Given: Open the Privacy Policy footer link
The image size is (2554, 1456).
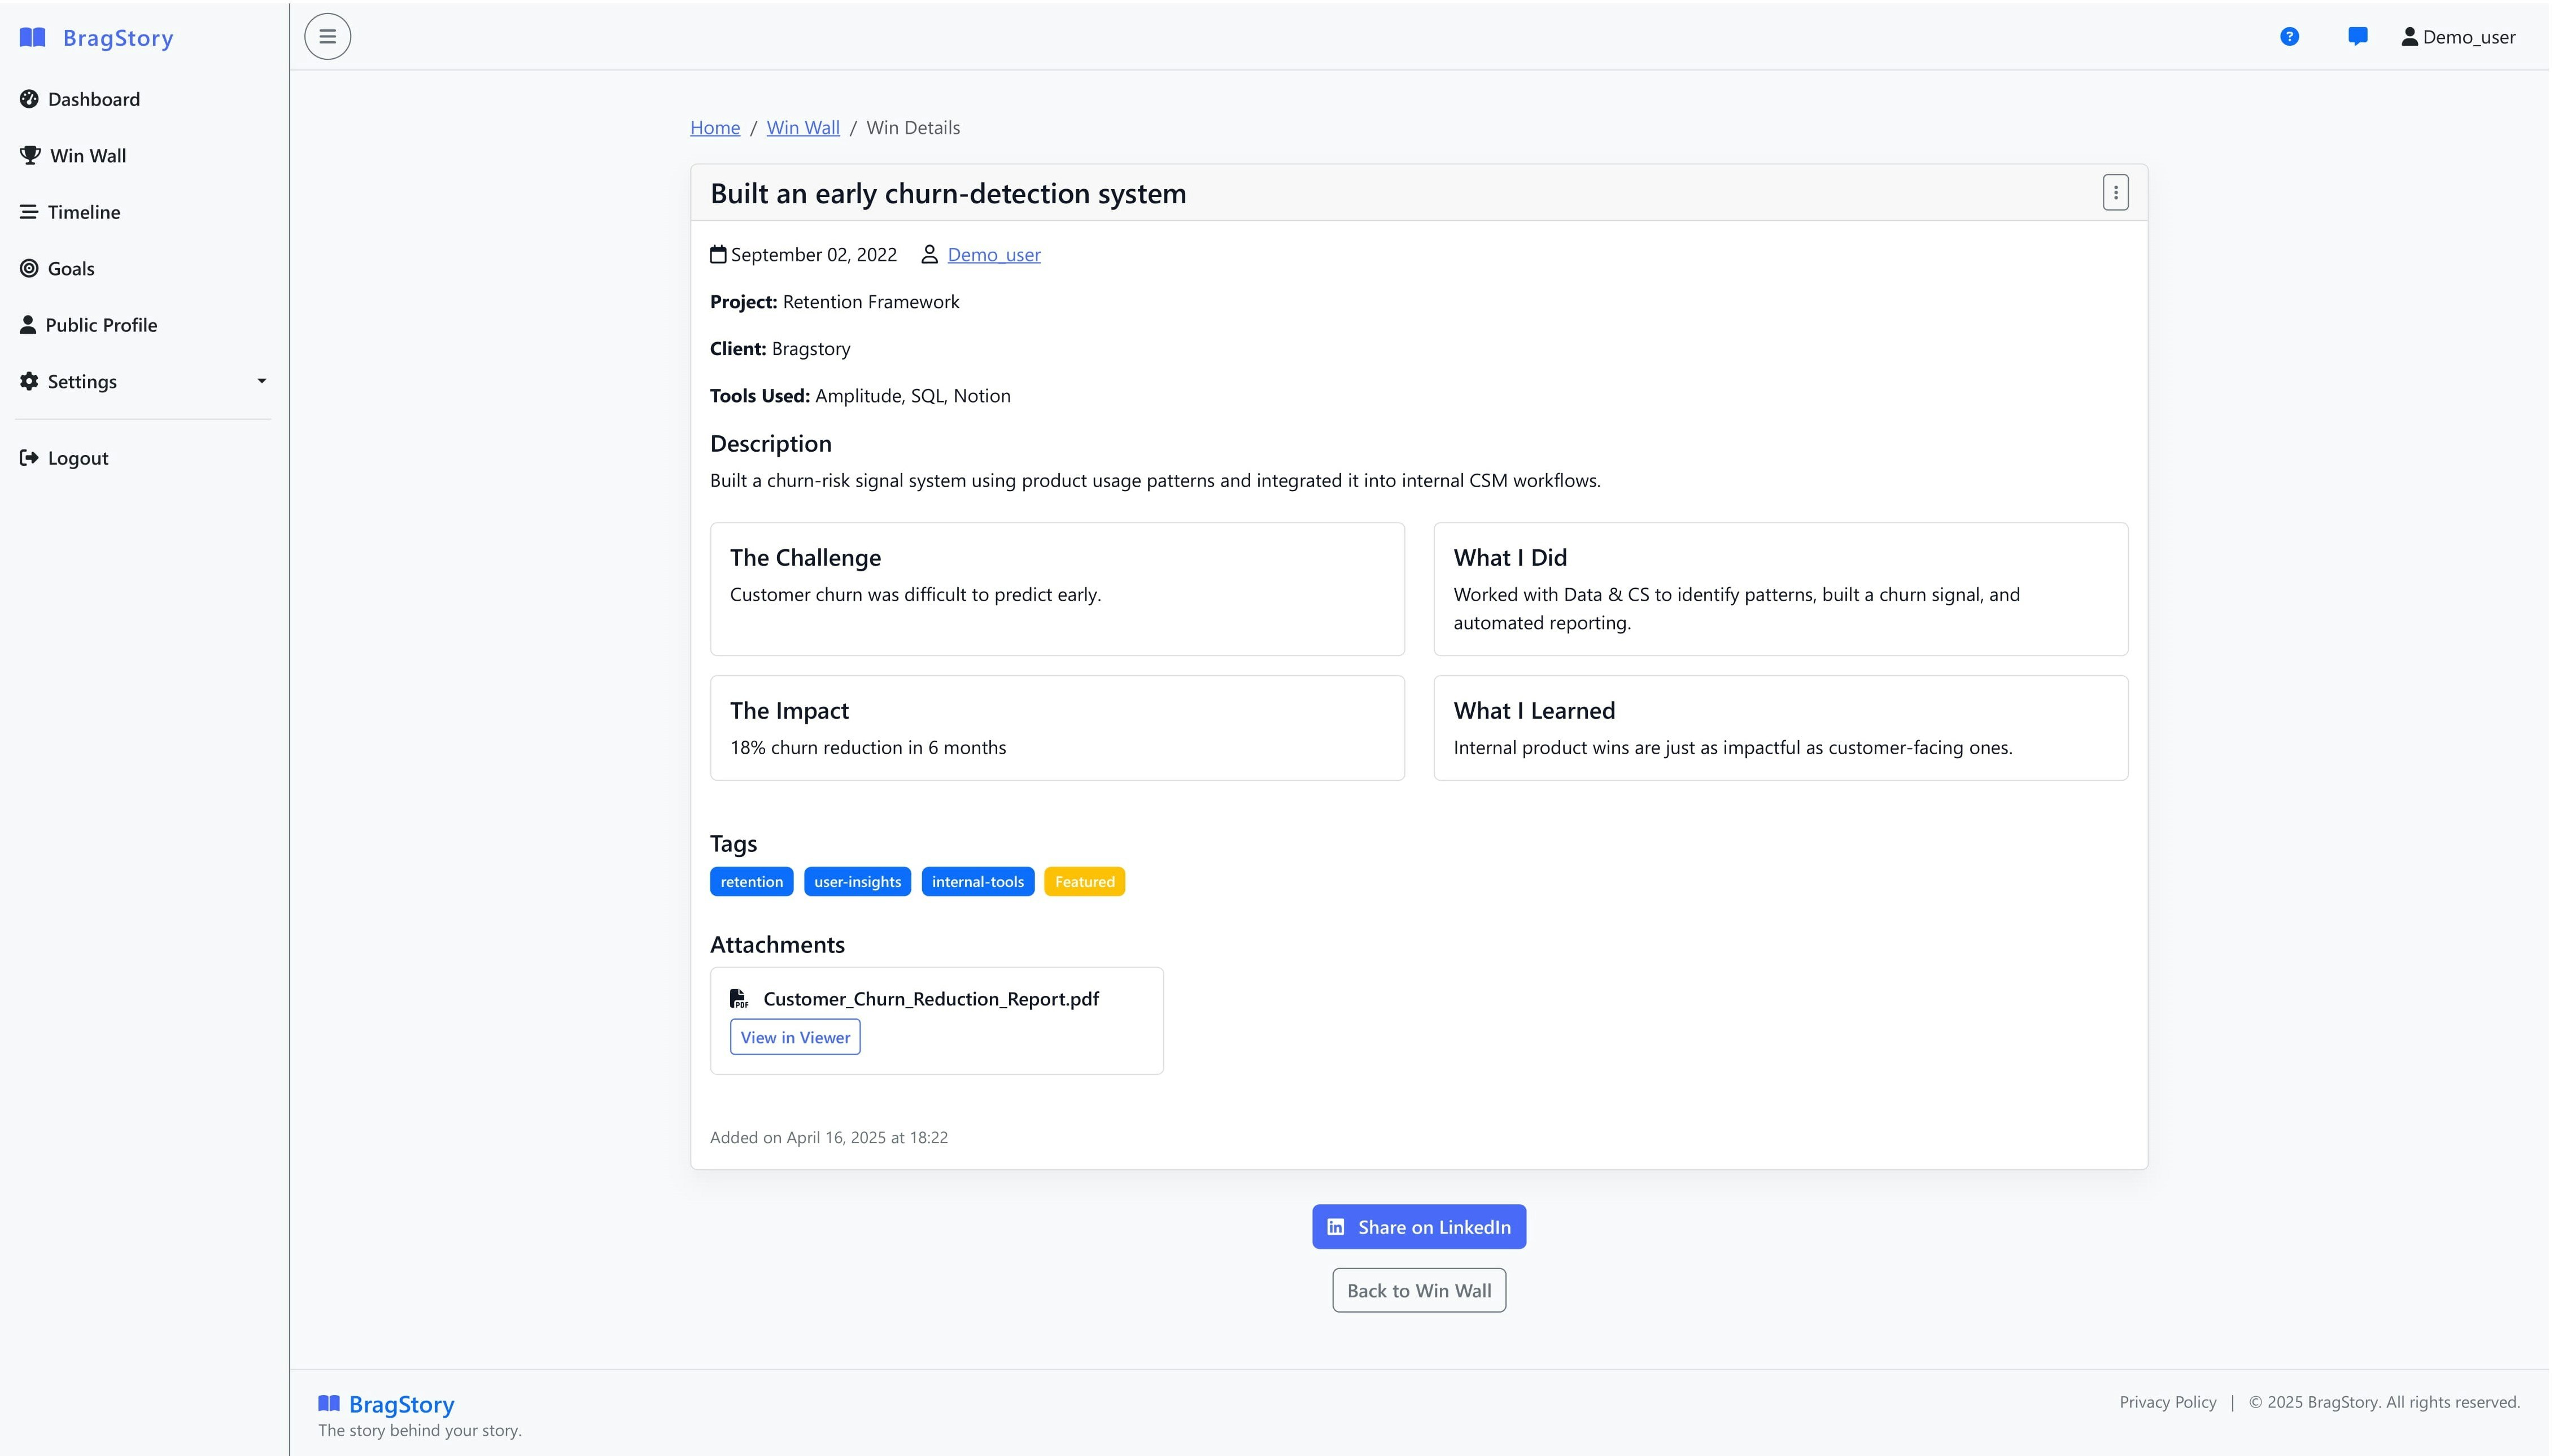Looking at the screenshot, I should tap(2167, 1402).
